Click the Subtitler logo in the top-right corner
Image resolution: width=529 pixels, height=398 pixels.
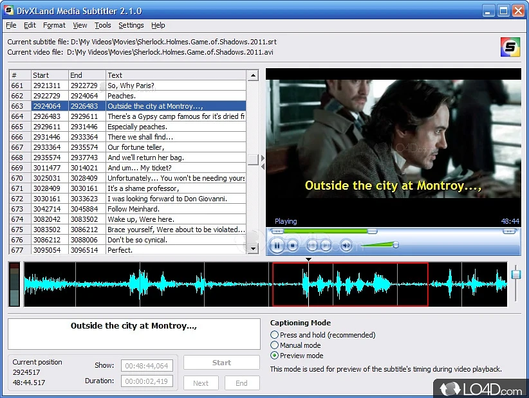(510, 47)
